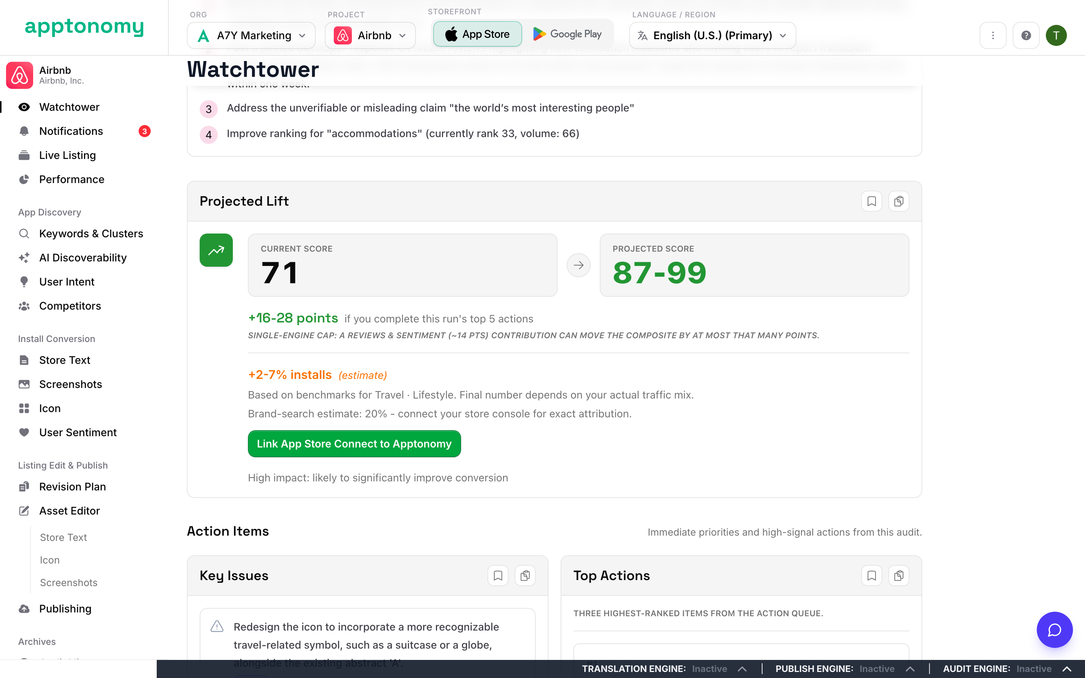Click the Store Text document icon in Install Conversion
Viewport: 1085px width, 678px height.
pyautogui.click(x=24, y=360)
